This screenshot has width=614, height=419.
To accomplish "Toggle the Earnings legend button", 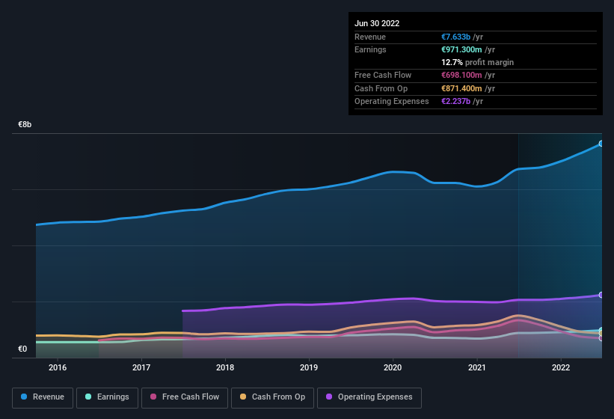I will 107,397.
